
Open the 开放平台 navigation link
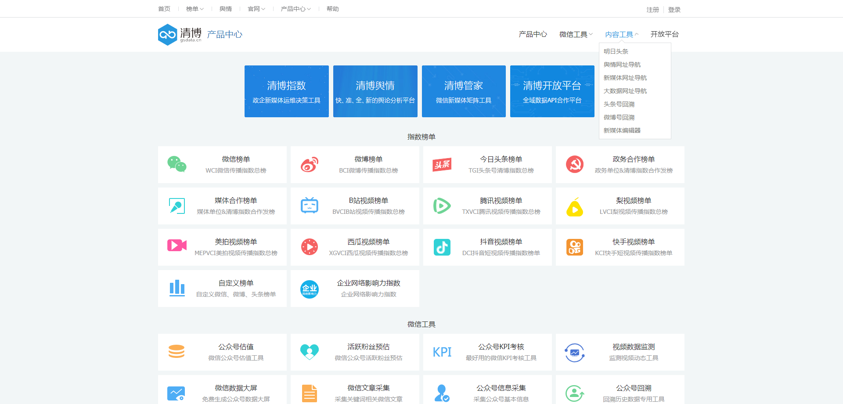click(x=664, y=34)
